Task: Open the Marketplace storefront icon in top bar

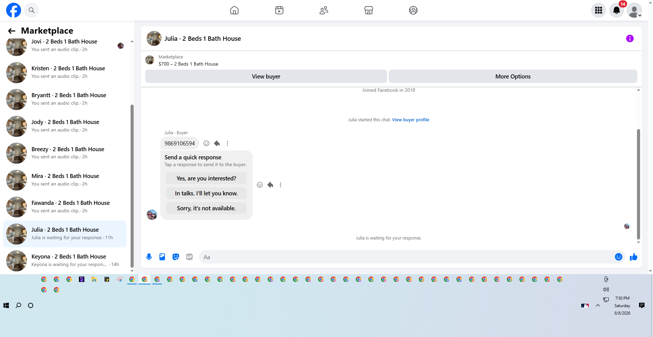Action: pyautogui.click(x=369, y=10)
